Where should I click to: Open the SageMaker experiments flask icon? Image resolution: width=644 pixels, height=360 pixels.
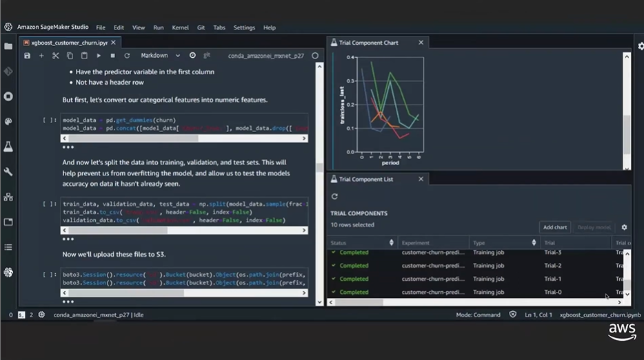[8, 147]
